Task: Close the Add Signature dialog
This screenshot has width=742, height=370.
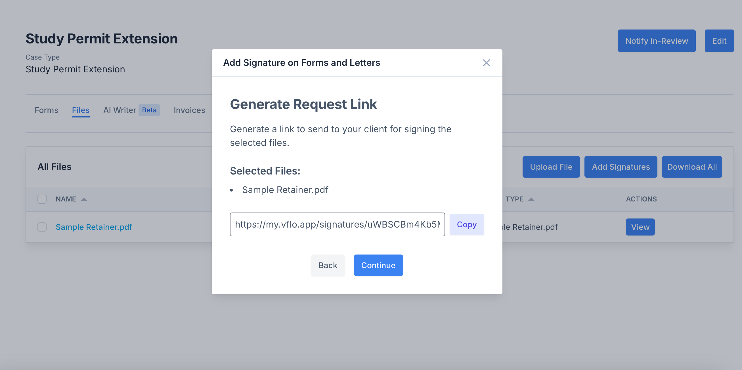Action: pos(486,63)
